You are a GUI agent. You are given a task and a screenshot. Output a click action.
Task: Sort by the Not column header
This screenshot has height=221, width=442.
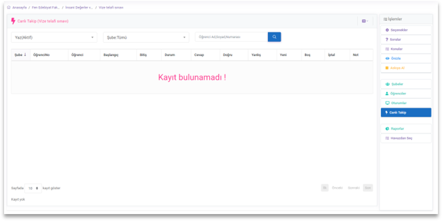point(361,55)
